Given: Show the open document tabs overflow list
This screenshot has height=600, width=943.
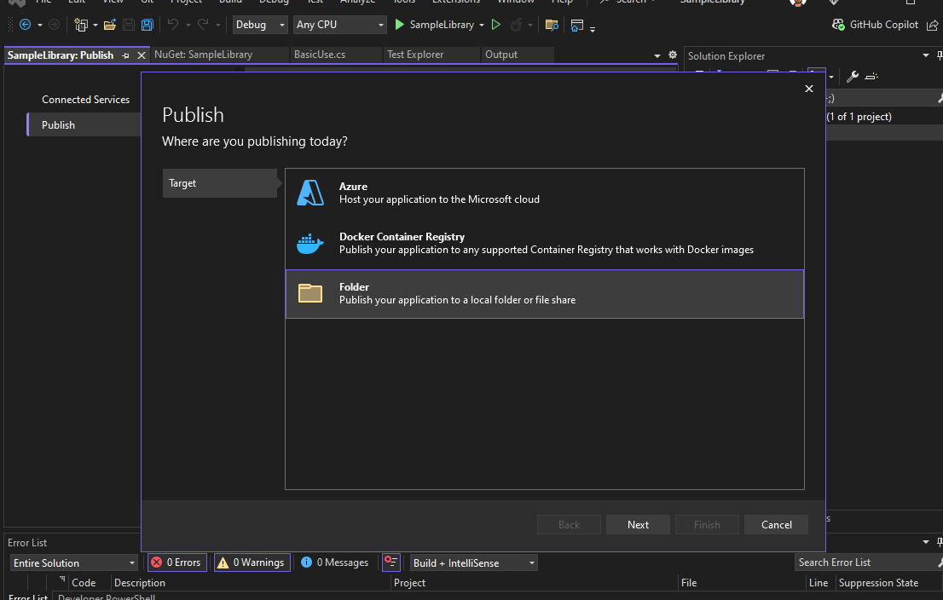Looking at the screenshot, I should (657, 55).
